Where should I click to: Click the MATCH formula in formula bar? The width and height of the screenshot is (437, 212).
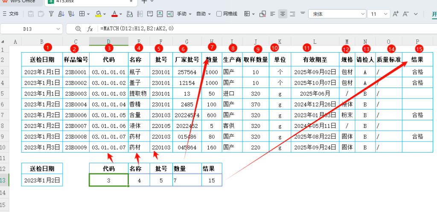click(x=137, y=28)
